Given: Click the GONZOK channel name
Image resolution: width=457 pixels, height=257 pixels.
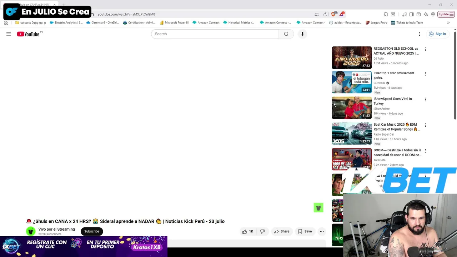Looking at the screenshot, I should 379,83.
